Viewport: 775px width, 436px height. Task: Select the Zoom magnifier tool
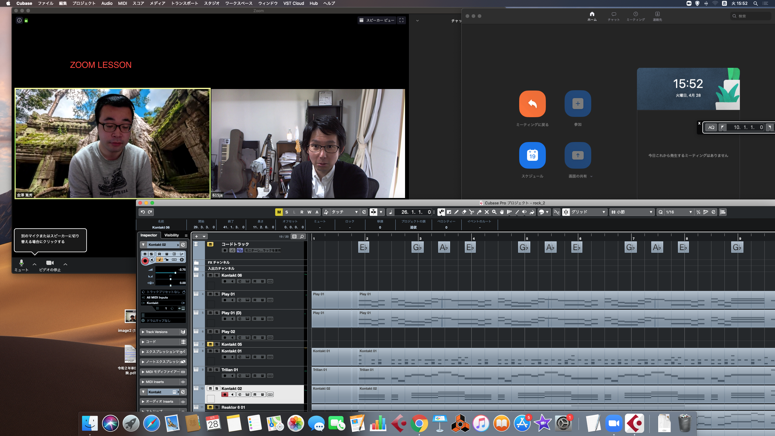[494, 212]
